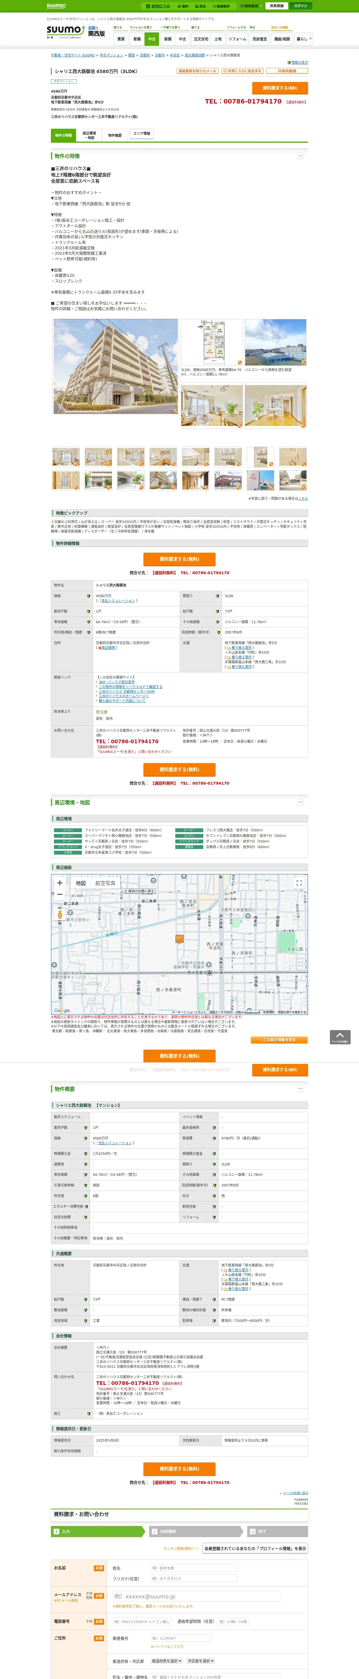359x1679 pixels.
Task: Click the help icon beside 修繕積立金
Action: 85,1154
